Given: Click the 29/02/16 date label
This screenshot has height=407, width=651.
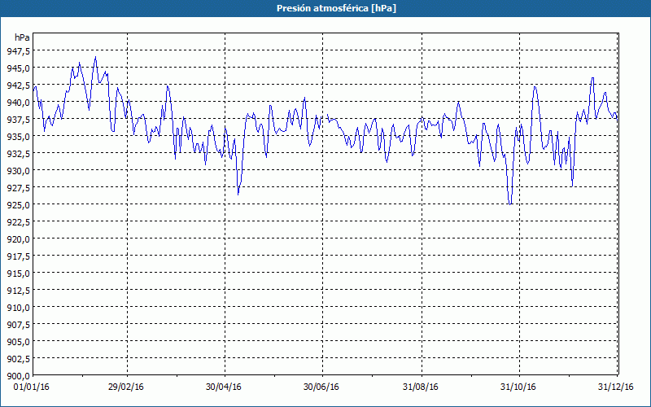Looking at the screenshot, I should (x=126, y=387).
